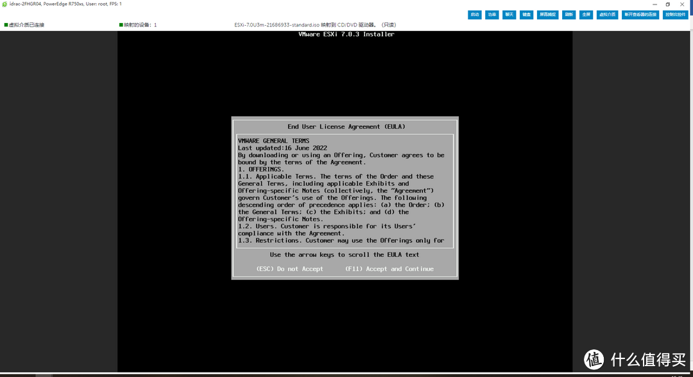Open the 控制台控件 console controls
This screenshot has width=693, height=377.
pyautogui.click(x=675, y=15)
